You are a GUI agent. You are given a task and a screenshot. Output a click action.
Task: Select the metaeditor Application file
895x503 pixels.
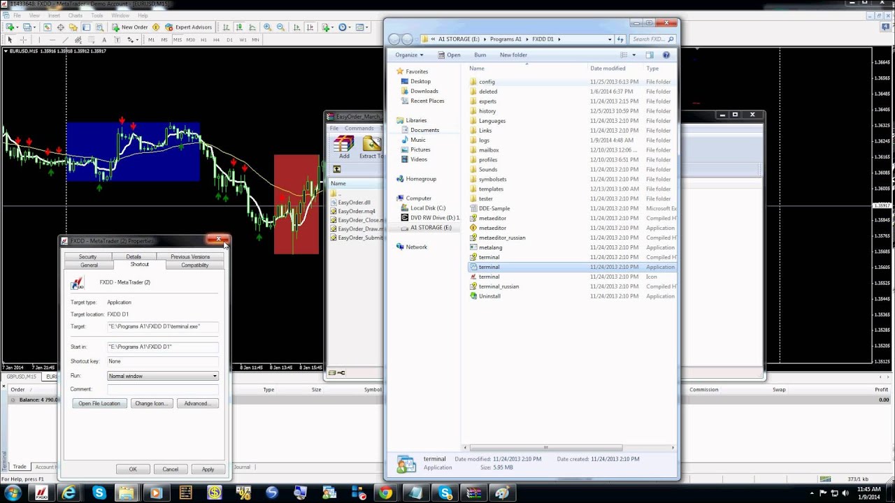[x=492, y=228]
